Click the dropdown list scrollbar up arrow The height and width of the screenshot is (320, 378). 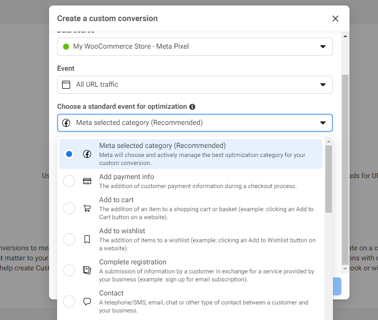pyautogui.click(x=328, y=141)
